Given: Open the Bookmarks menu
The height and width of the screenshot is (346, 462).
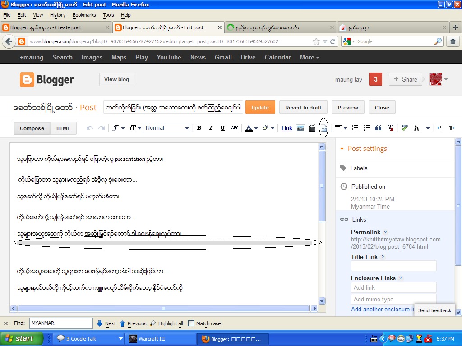Looking at the screenshot, I should coord(84,15).
